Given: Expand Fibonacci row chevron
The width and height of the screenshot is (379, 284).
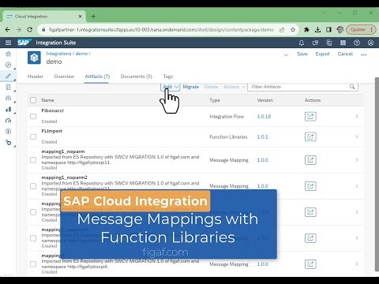Looking at the screenshot, I should point(357,117).
